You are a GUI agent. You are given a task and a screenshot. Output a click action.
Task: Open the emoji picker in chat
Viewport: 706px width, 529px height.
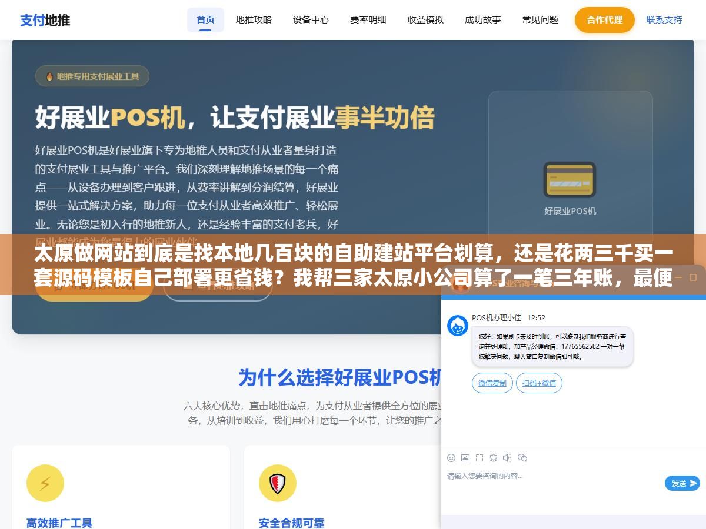[x=451, y=458]
